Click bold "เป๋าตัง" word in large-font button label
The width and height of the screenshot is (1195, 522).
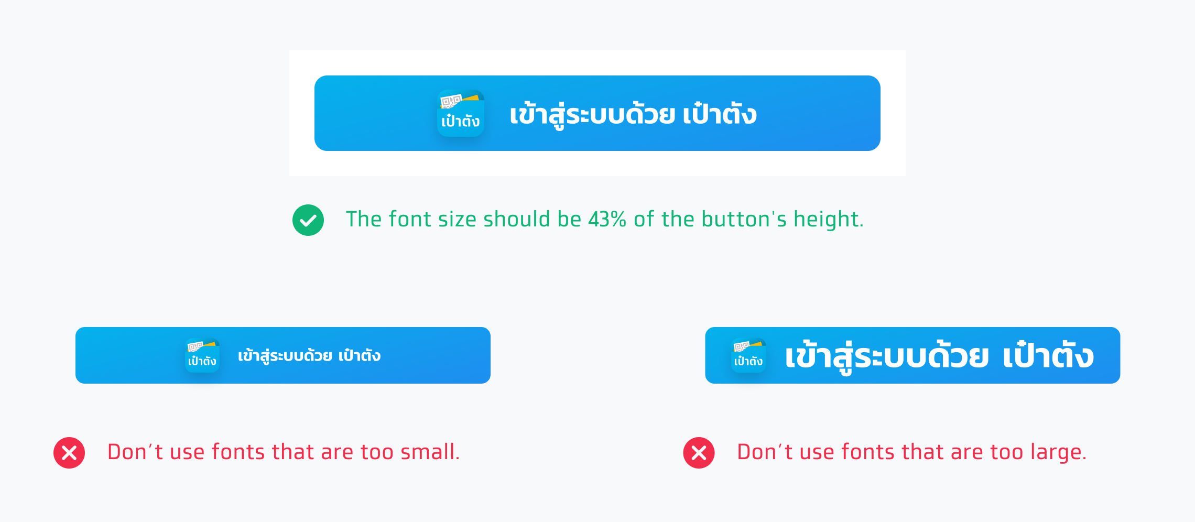click(x=1048, y=356)
